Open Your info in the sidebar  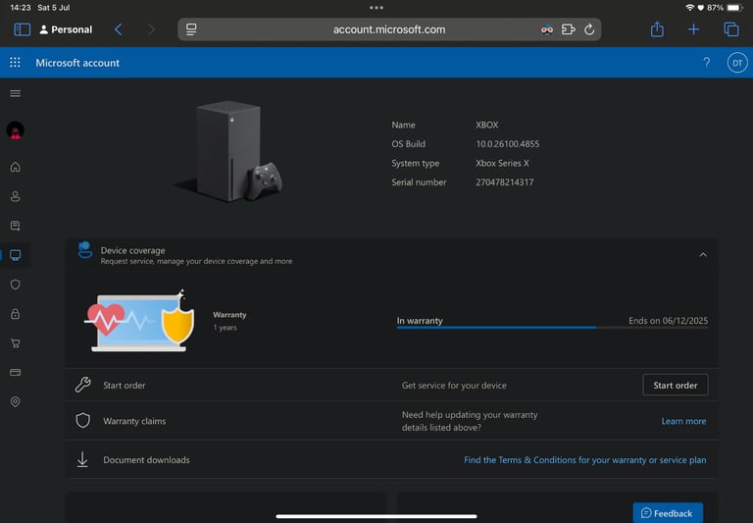point(16,196)
